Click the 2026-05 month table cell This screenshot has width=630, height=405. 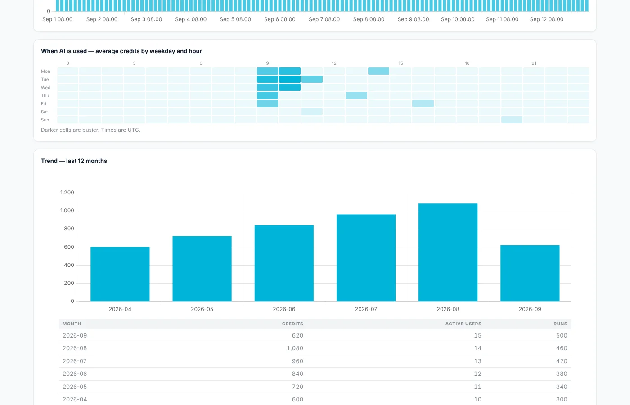(x=75, y=387)
